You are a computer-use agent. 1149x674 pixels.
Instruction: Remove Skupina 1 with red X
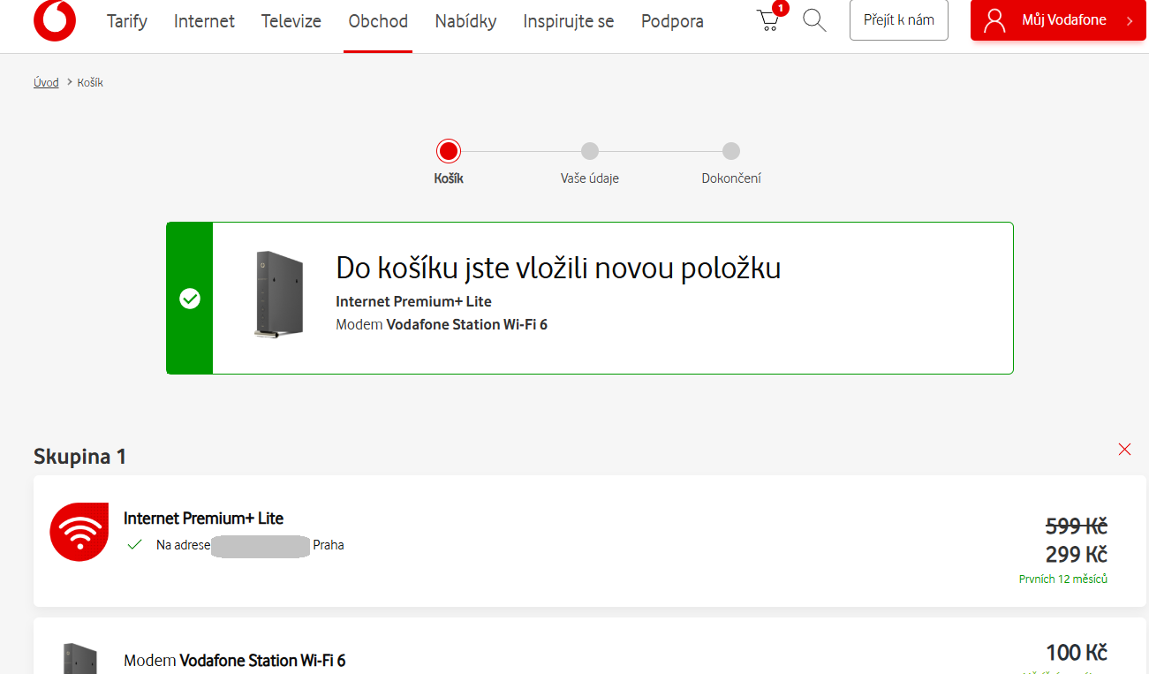pyautogui.click(x=1124, y=450)
